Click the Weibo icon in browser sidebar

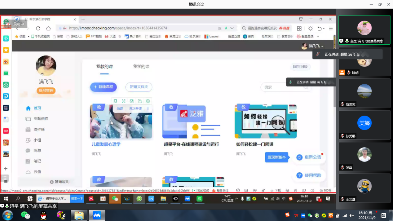[x=6, y=62]
